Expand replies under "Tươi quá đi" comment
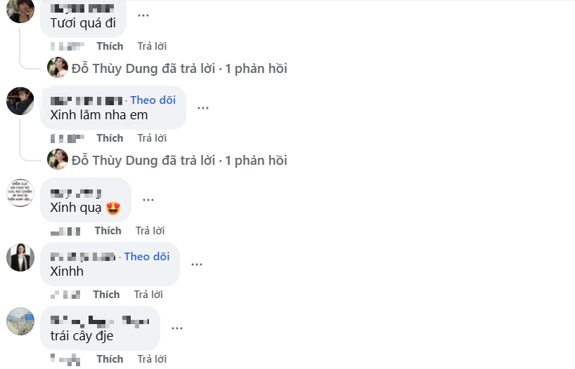This screenshot has width=575, height=369. (179, 69)
